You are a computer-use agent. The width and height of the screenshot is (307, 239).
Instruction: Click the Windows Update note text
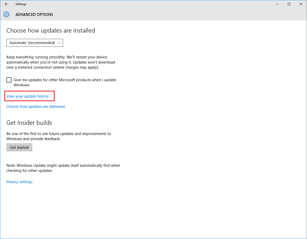[x=63, y=168]
